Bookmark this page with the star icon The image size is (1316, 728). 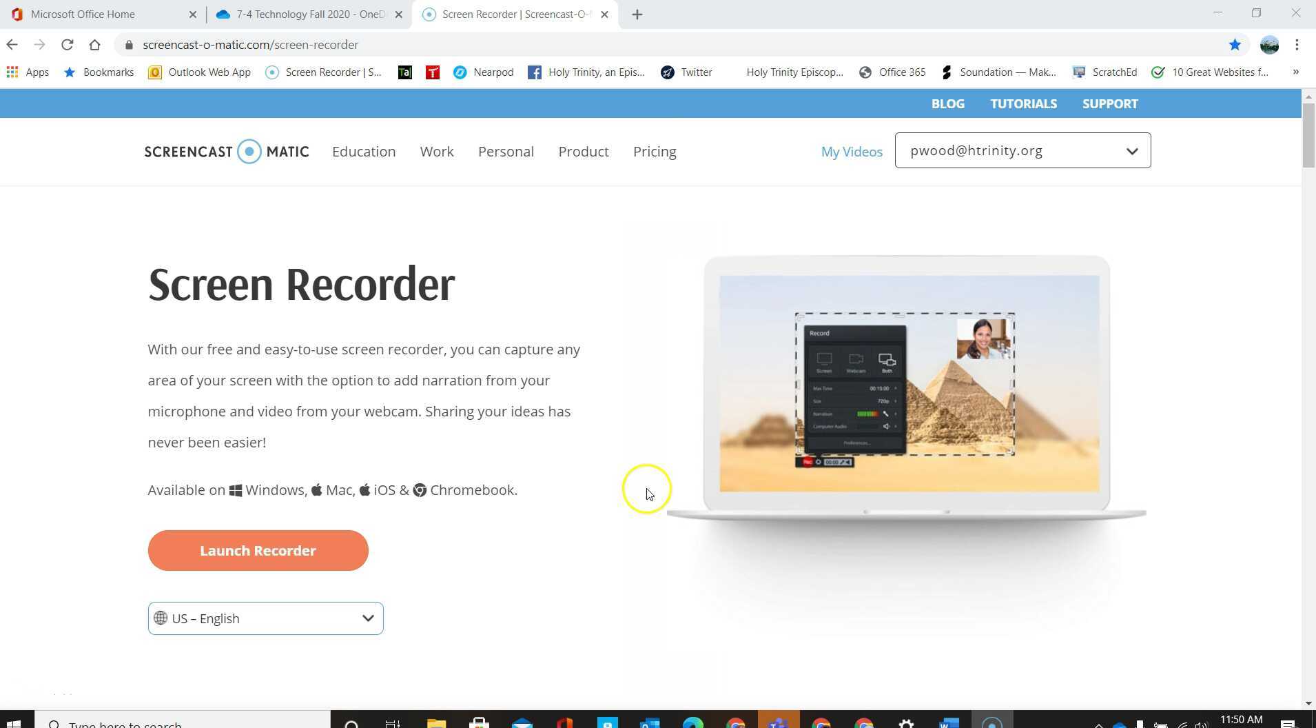click(1235, 44)
